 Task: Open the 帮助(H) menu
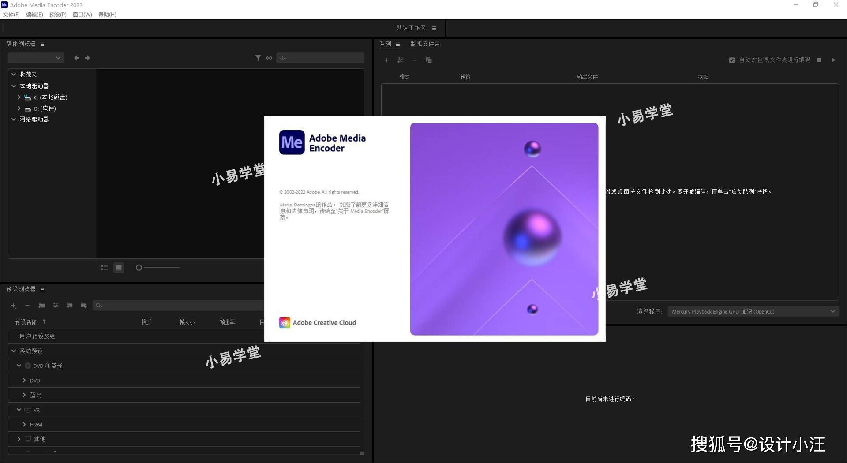[107, 15]
